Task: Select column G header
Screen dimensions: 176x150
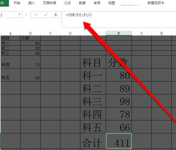Action: (x=142, y=33)
